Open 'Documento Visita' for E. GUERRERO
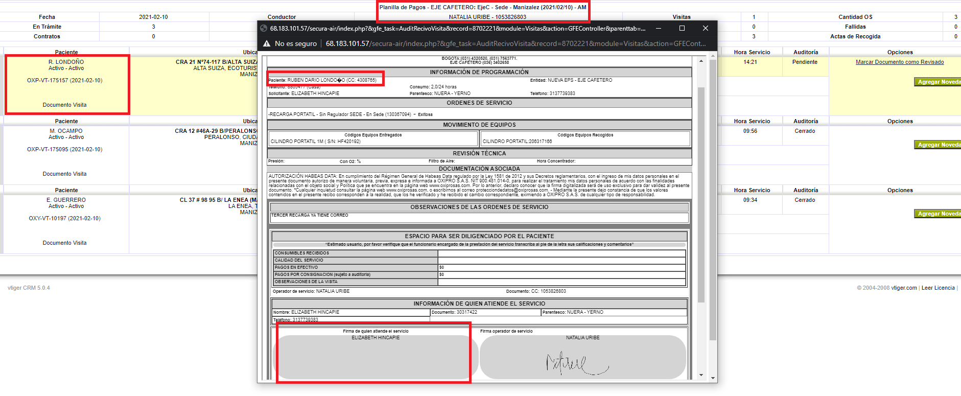 [x=65, y=243]
